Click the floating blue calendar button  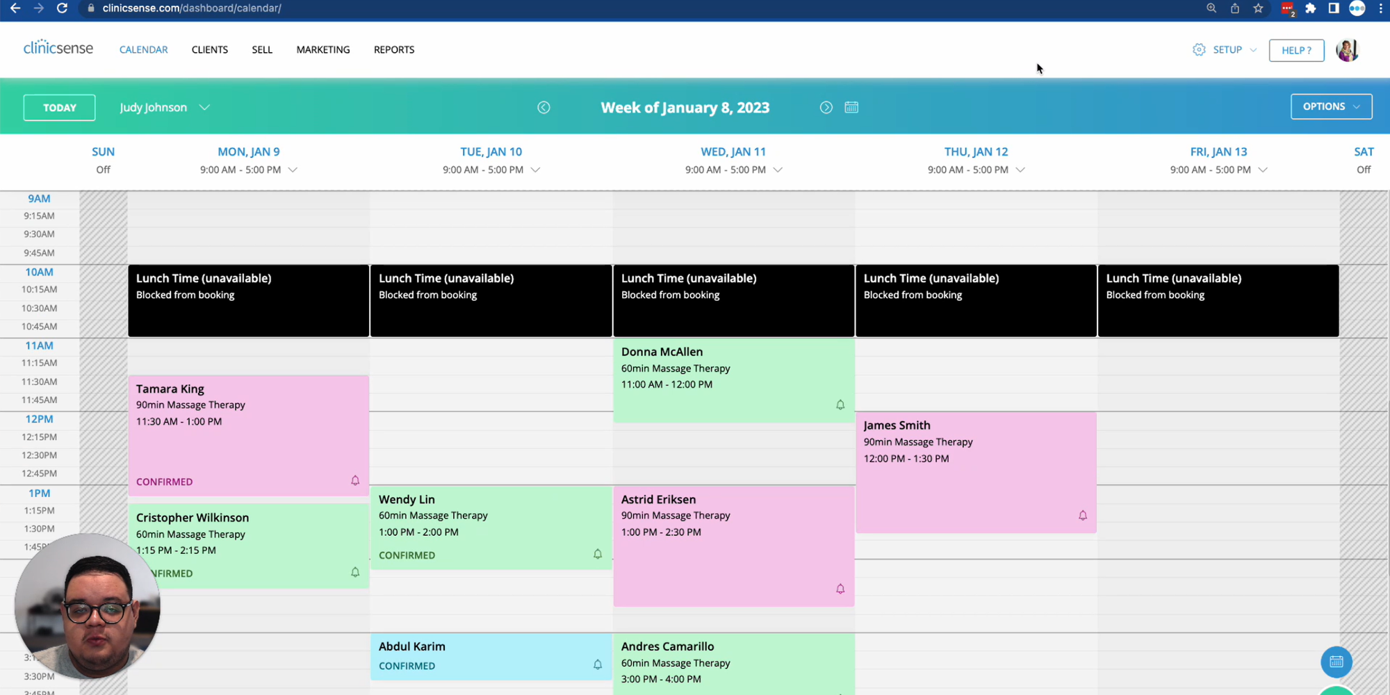[1336, 662]
